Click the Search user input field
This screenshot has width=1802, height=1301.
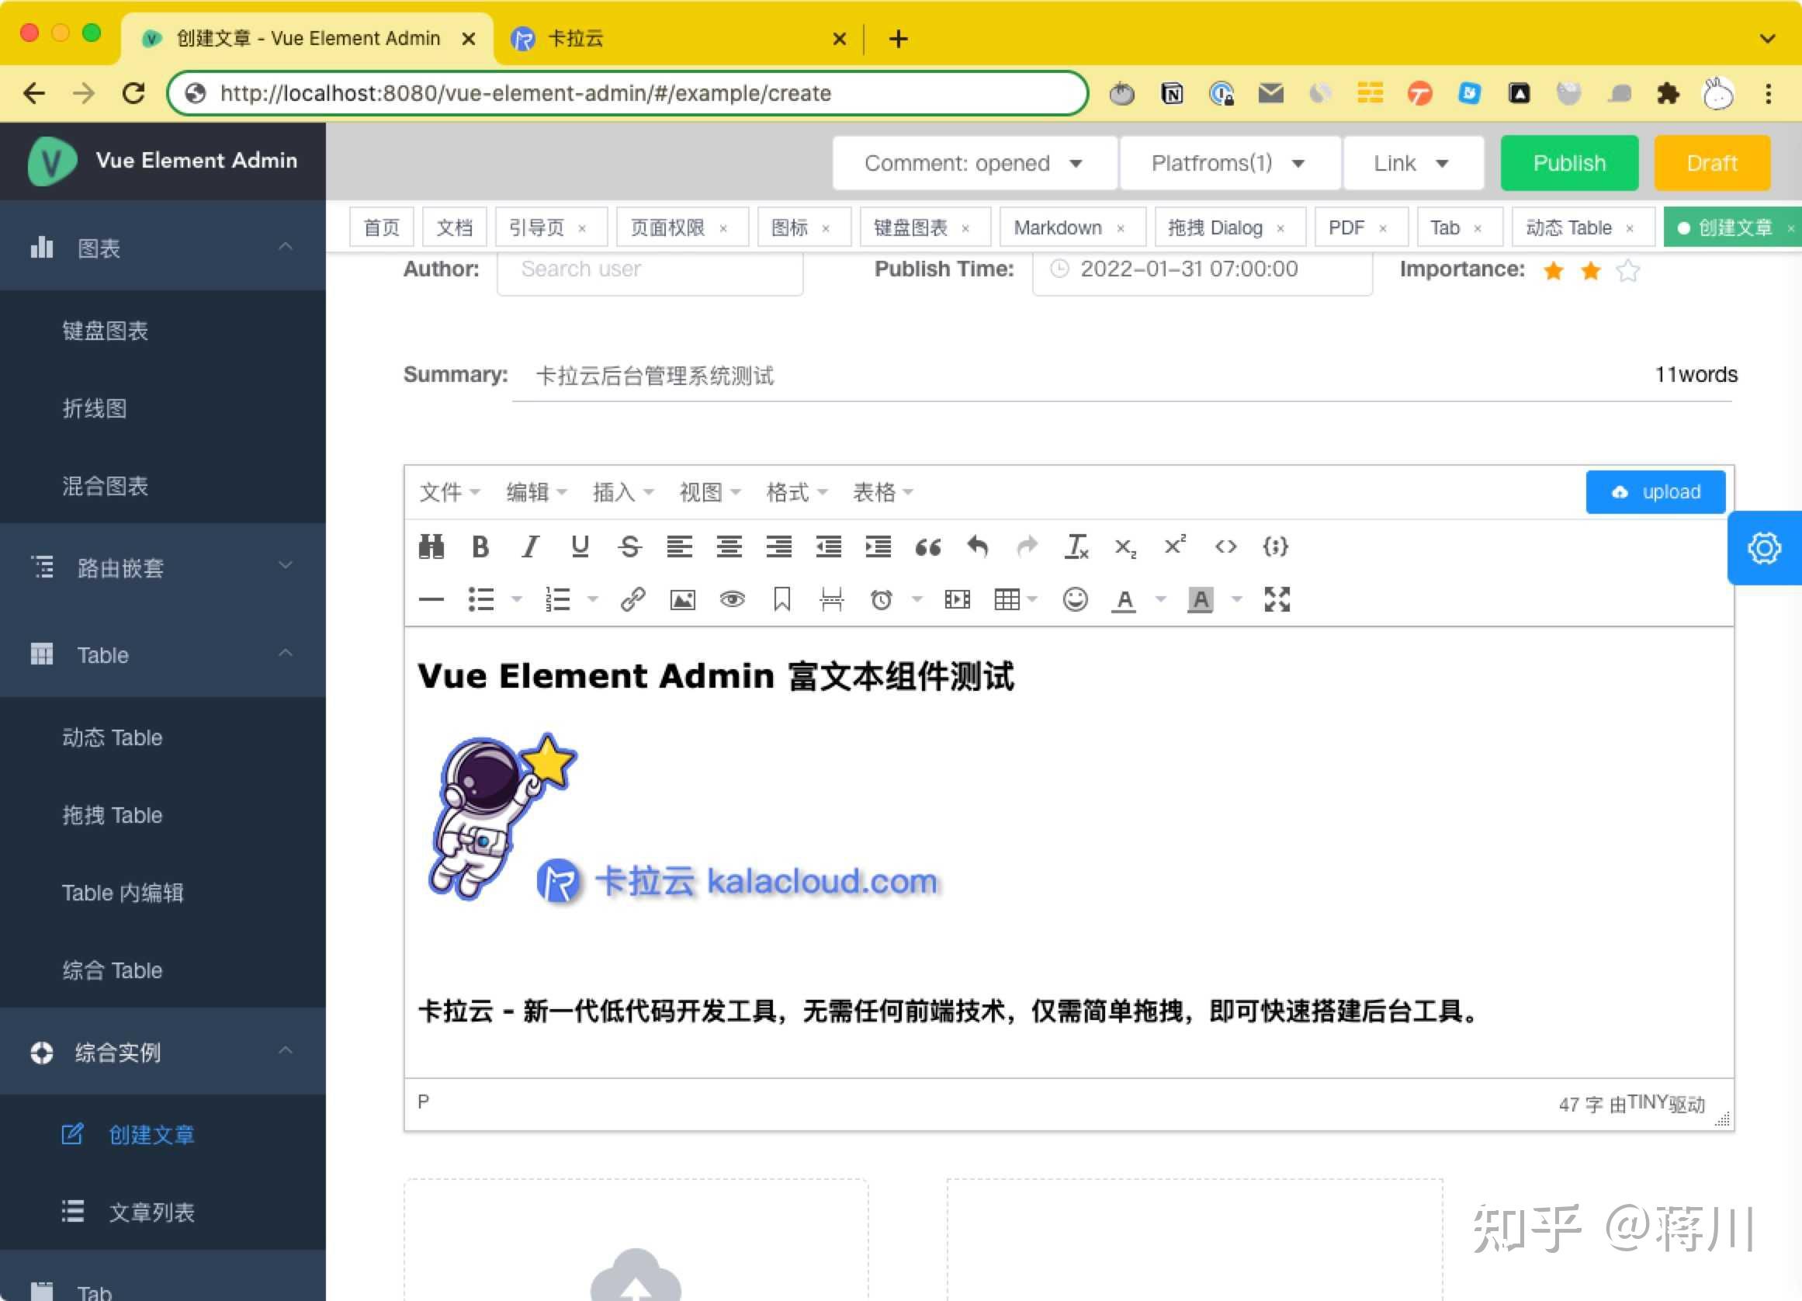(x=649, y=270)
